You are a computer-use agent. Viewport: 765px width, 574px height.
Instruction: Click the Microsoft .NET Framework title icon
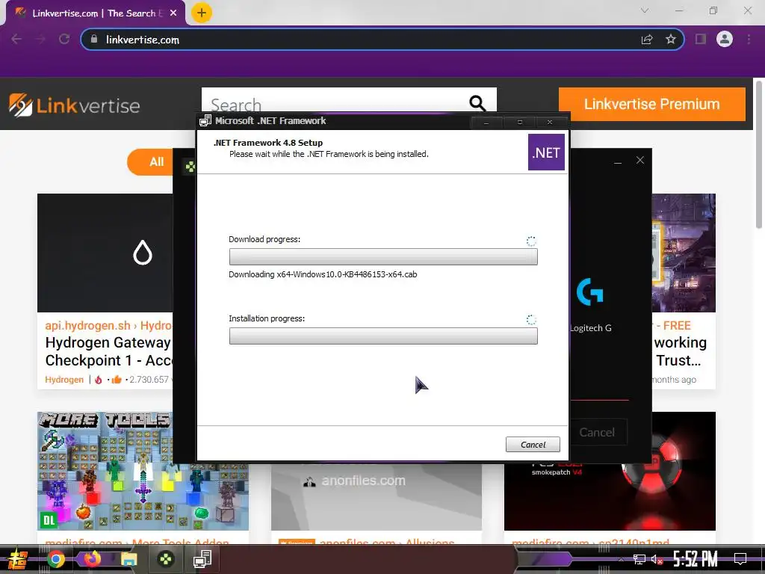[205, 120]
